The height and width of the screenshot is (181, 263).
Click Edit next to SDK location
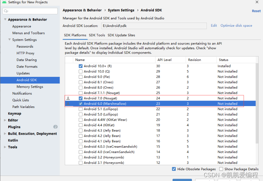coord(214,25)
